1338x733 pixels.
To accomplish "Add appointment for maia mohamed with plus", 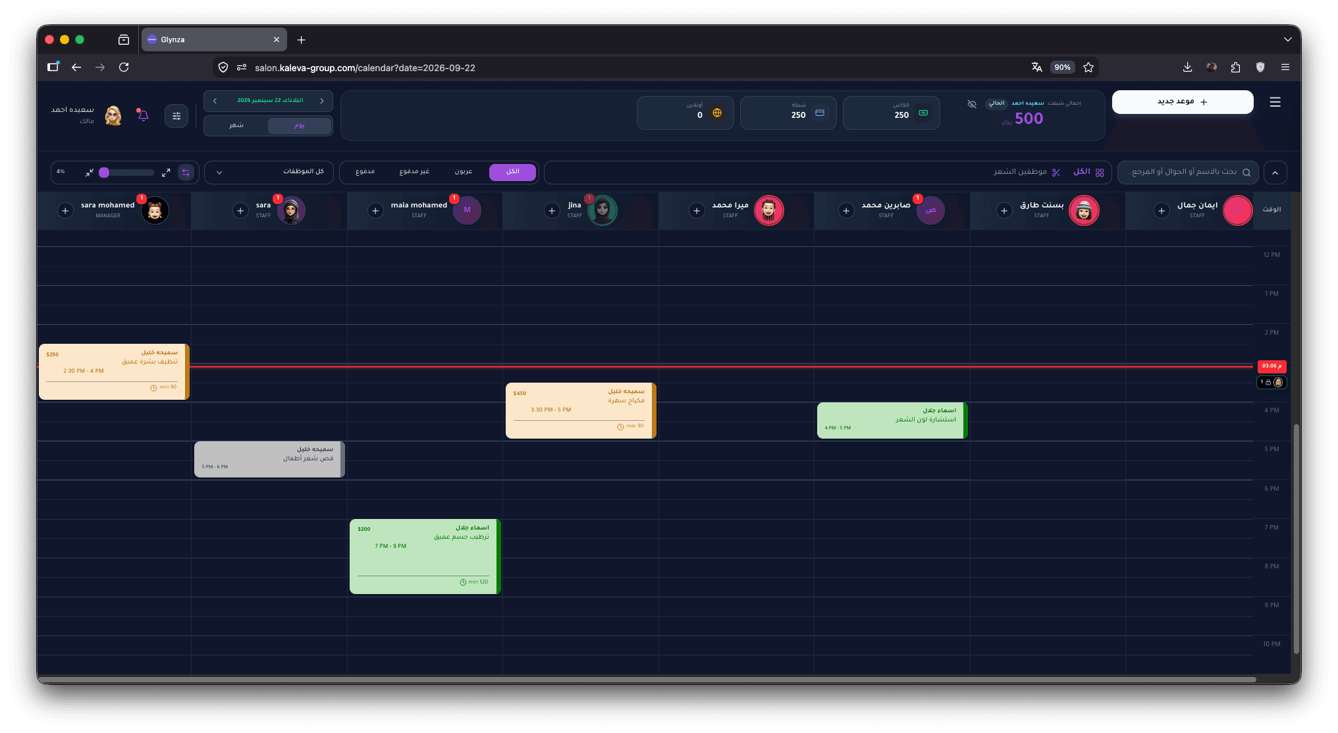I will pos(375,211).
